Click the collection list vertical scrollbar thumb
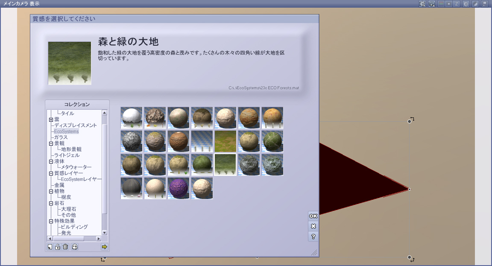Image resolution: width=492 pixels, height=266 pixels. (105, 169)
